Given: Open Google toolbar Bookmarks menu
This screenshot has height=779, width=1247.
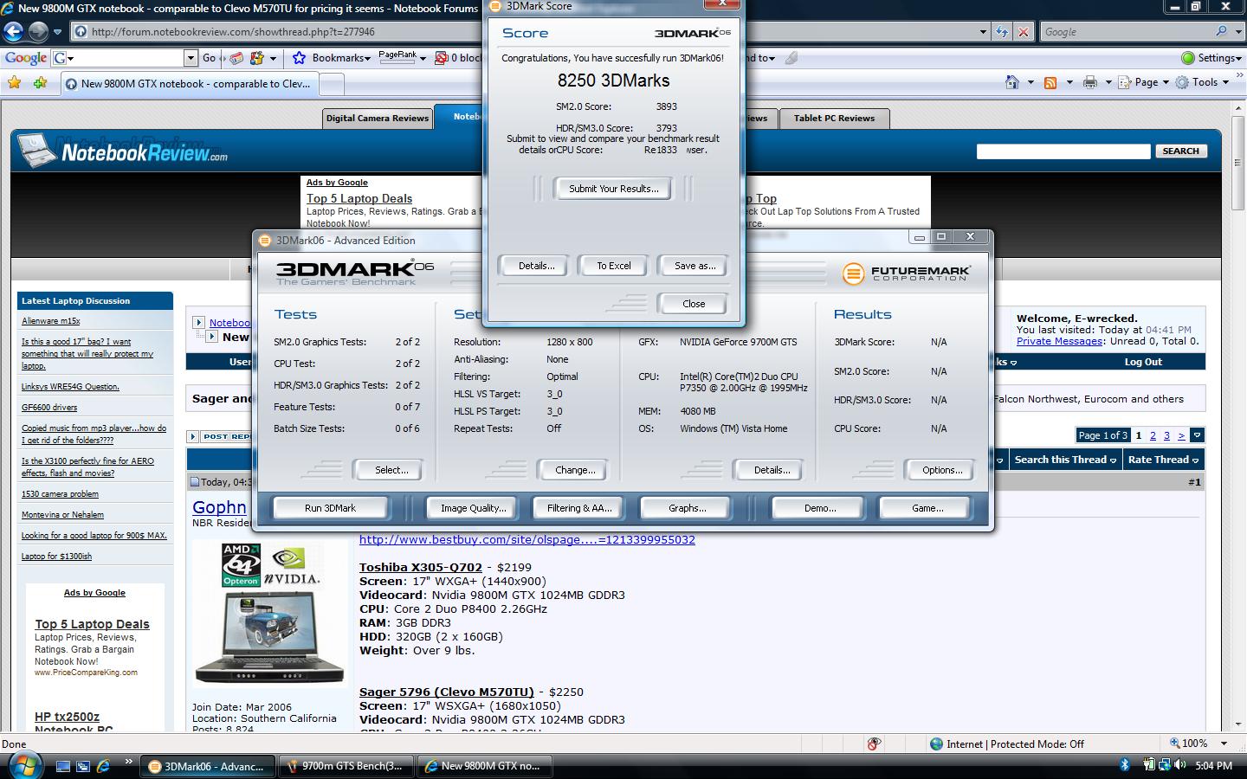Looking at the screenshot, I should (332, 58).
